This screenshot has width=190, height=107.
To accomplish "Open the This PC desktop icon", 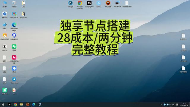I will pos(5,4).
